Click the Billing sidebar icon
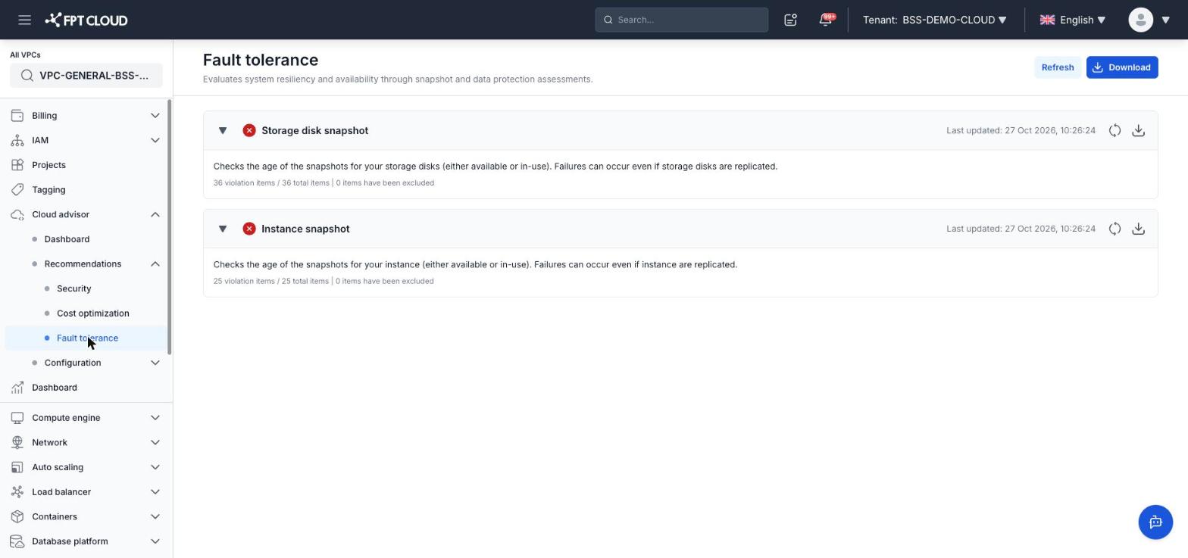The height and width of the screenshot is (558, 1188). point(17,116)
